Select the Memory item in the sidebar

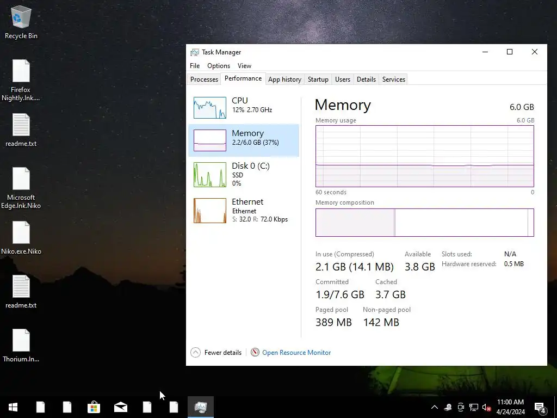(x=244, y=140)
